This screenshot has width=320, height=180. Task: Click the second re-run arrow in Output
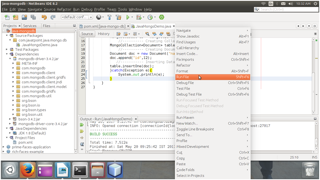coord(82,131)
